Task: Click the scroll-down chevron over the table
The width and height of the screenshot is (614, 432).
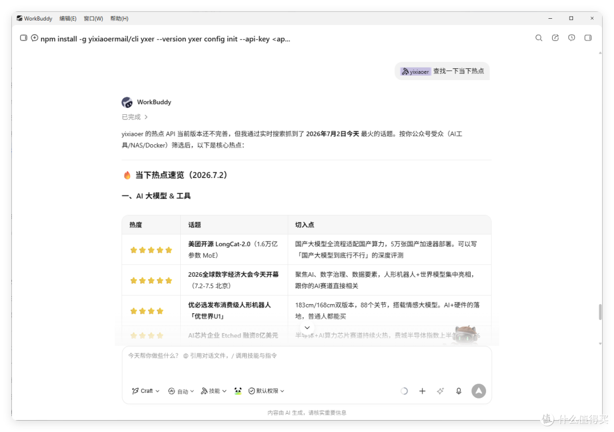Action: click(x=307, y=327)
